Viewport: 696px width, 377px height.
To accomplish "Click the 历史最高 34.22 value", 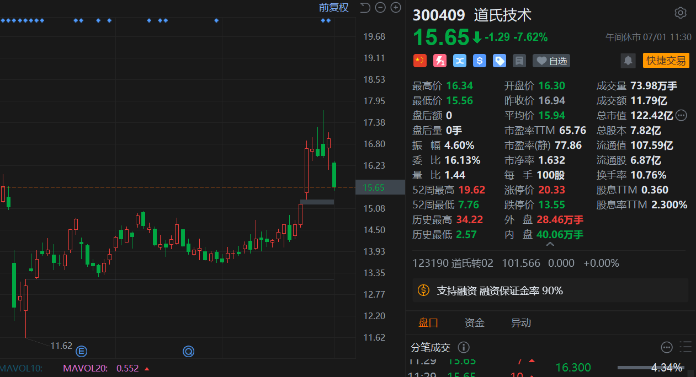I will tap(469, 219).
